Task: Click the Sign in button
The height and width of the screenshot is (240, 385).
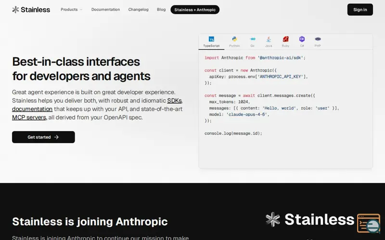Action: click(360, 10)
